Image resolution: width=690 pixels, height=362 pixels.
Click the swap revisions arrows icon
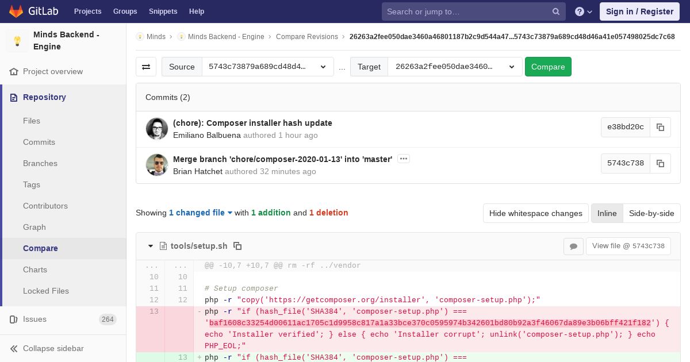[146, 67]
